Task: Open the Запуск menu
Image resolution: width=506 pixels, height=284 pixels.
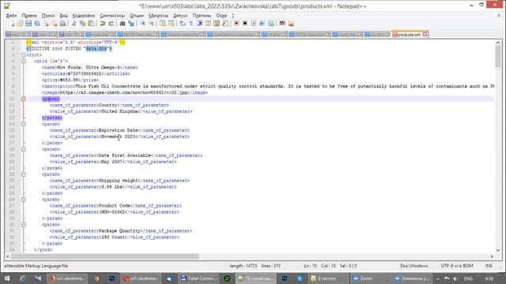Action: point(180,16)
